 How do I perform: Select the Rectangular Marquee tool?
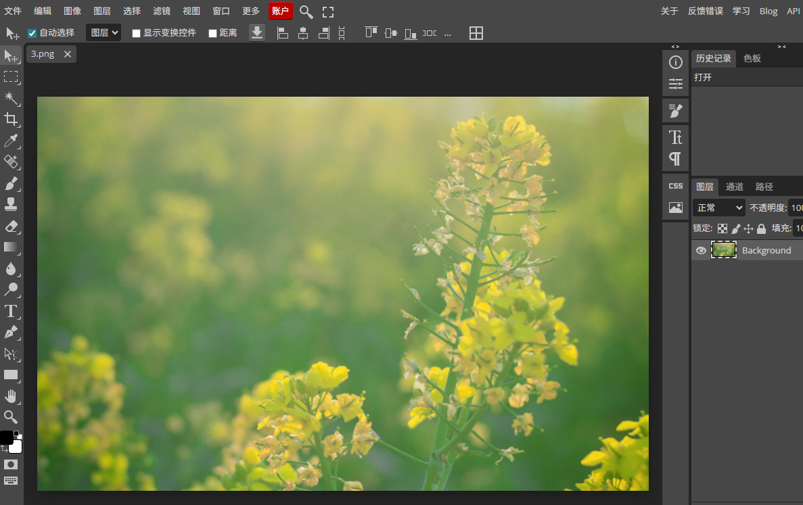[x=11, y=77]
